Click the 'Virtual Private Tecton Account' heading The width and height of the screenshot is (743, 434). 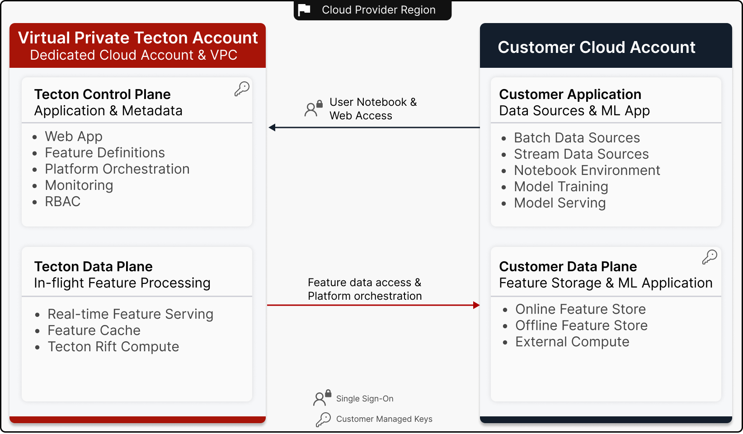[x=138, y=38]
